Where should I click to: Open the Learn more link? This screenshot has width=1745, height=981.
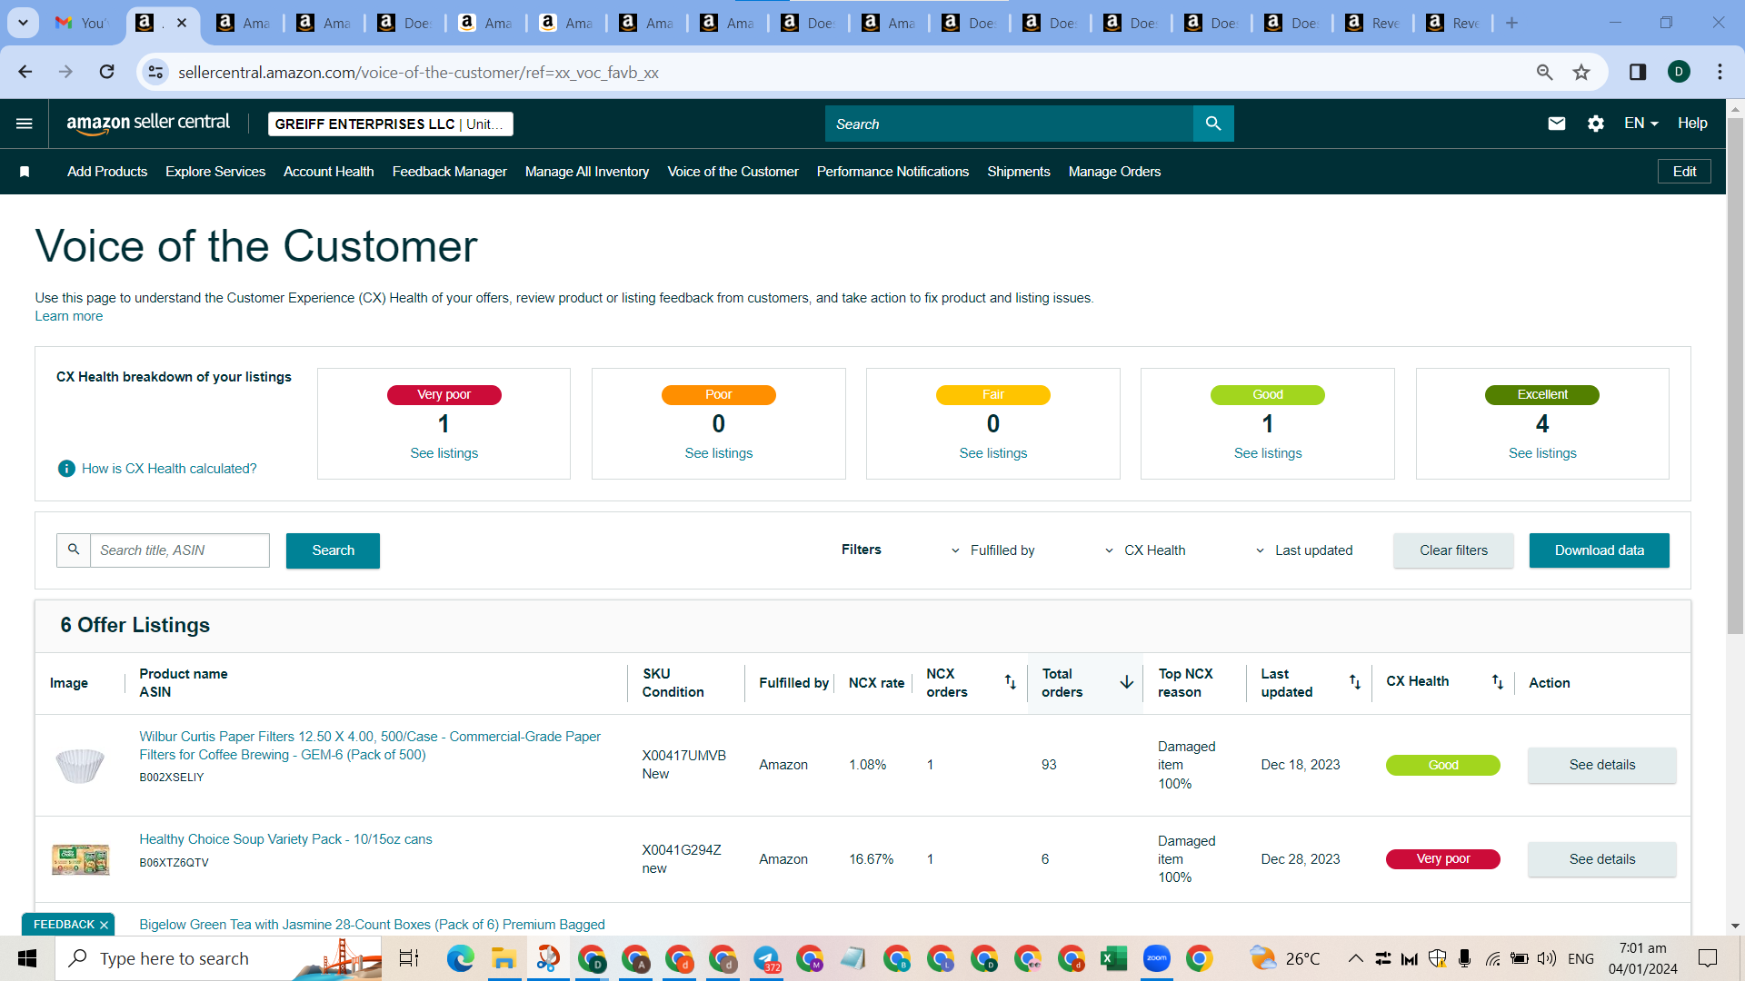[69, 316]
